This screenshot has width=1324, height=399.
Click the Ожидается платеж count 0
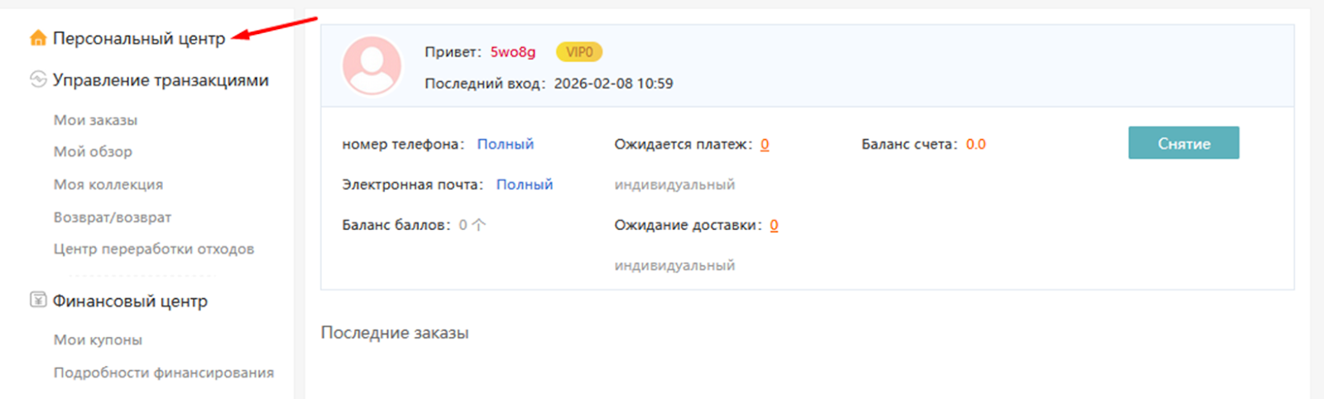765,144
